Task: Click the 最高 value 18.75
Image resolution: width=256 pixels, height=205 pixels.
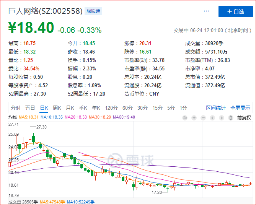Action: (29, 44)
